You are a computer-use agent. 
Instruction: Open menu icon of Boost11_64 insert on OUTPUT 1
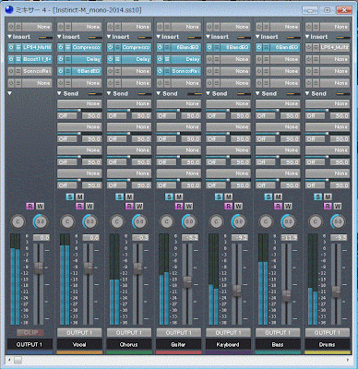[x=18, y=59]
